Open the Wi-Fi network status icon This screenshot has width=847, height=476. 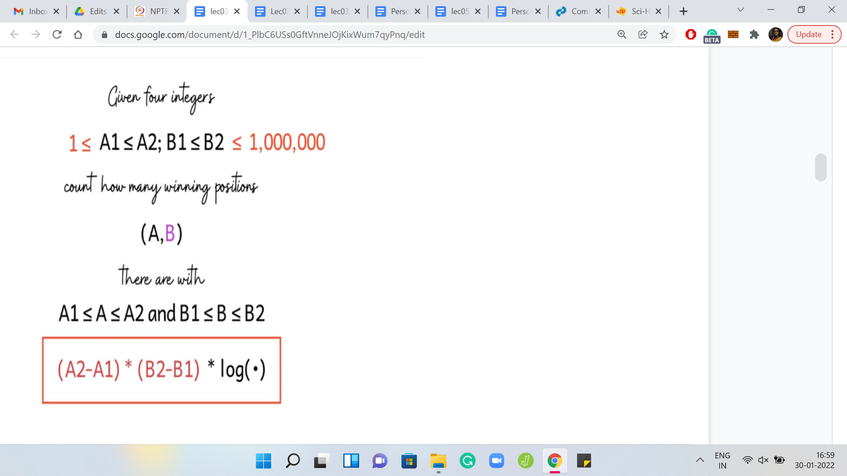click(747, 460)
